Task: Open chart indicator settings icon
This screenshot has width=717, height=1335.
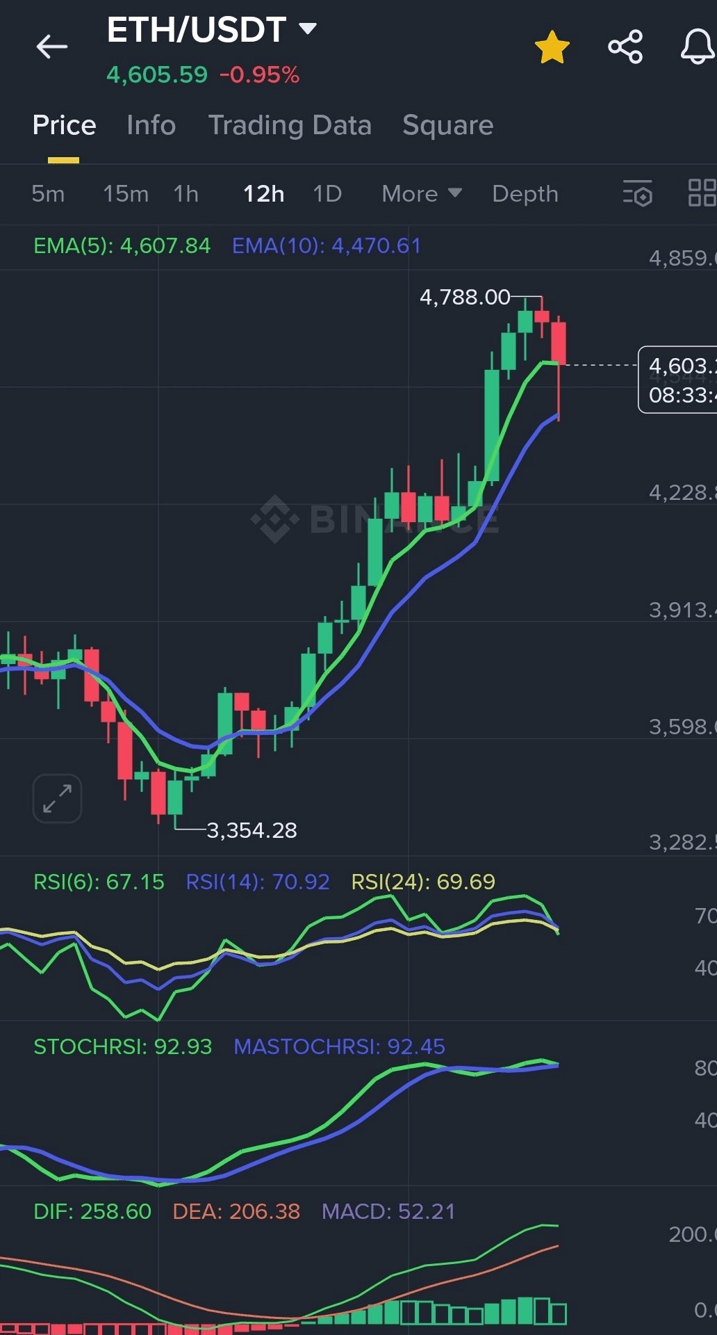Action: (x=637, y=193)
